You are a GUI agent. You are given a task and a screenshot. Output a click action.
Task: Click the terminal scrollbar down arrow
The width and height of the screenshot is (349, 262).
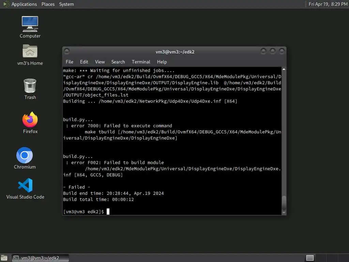click(x=284, y=213)
